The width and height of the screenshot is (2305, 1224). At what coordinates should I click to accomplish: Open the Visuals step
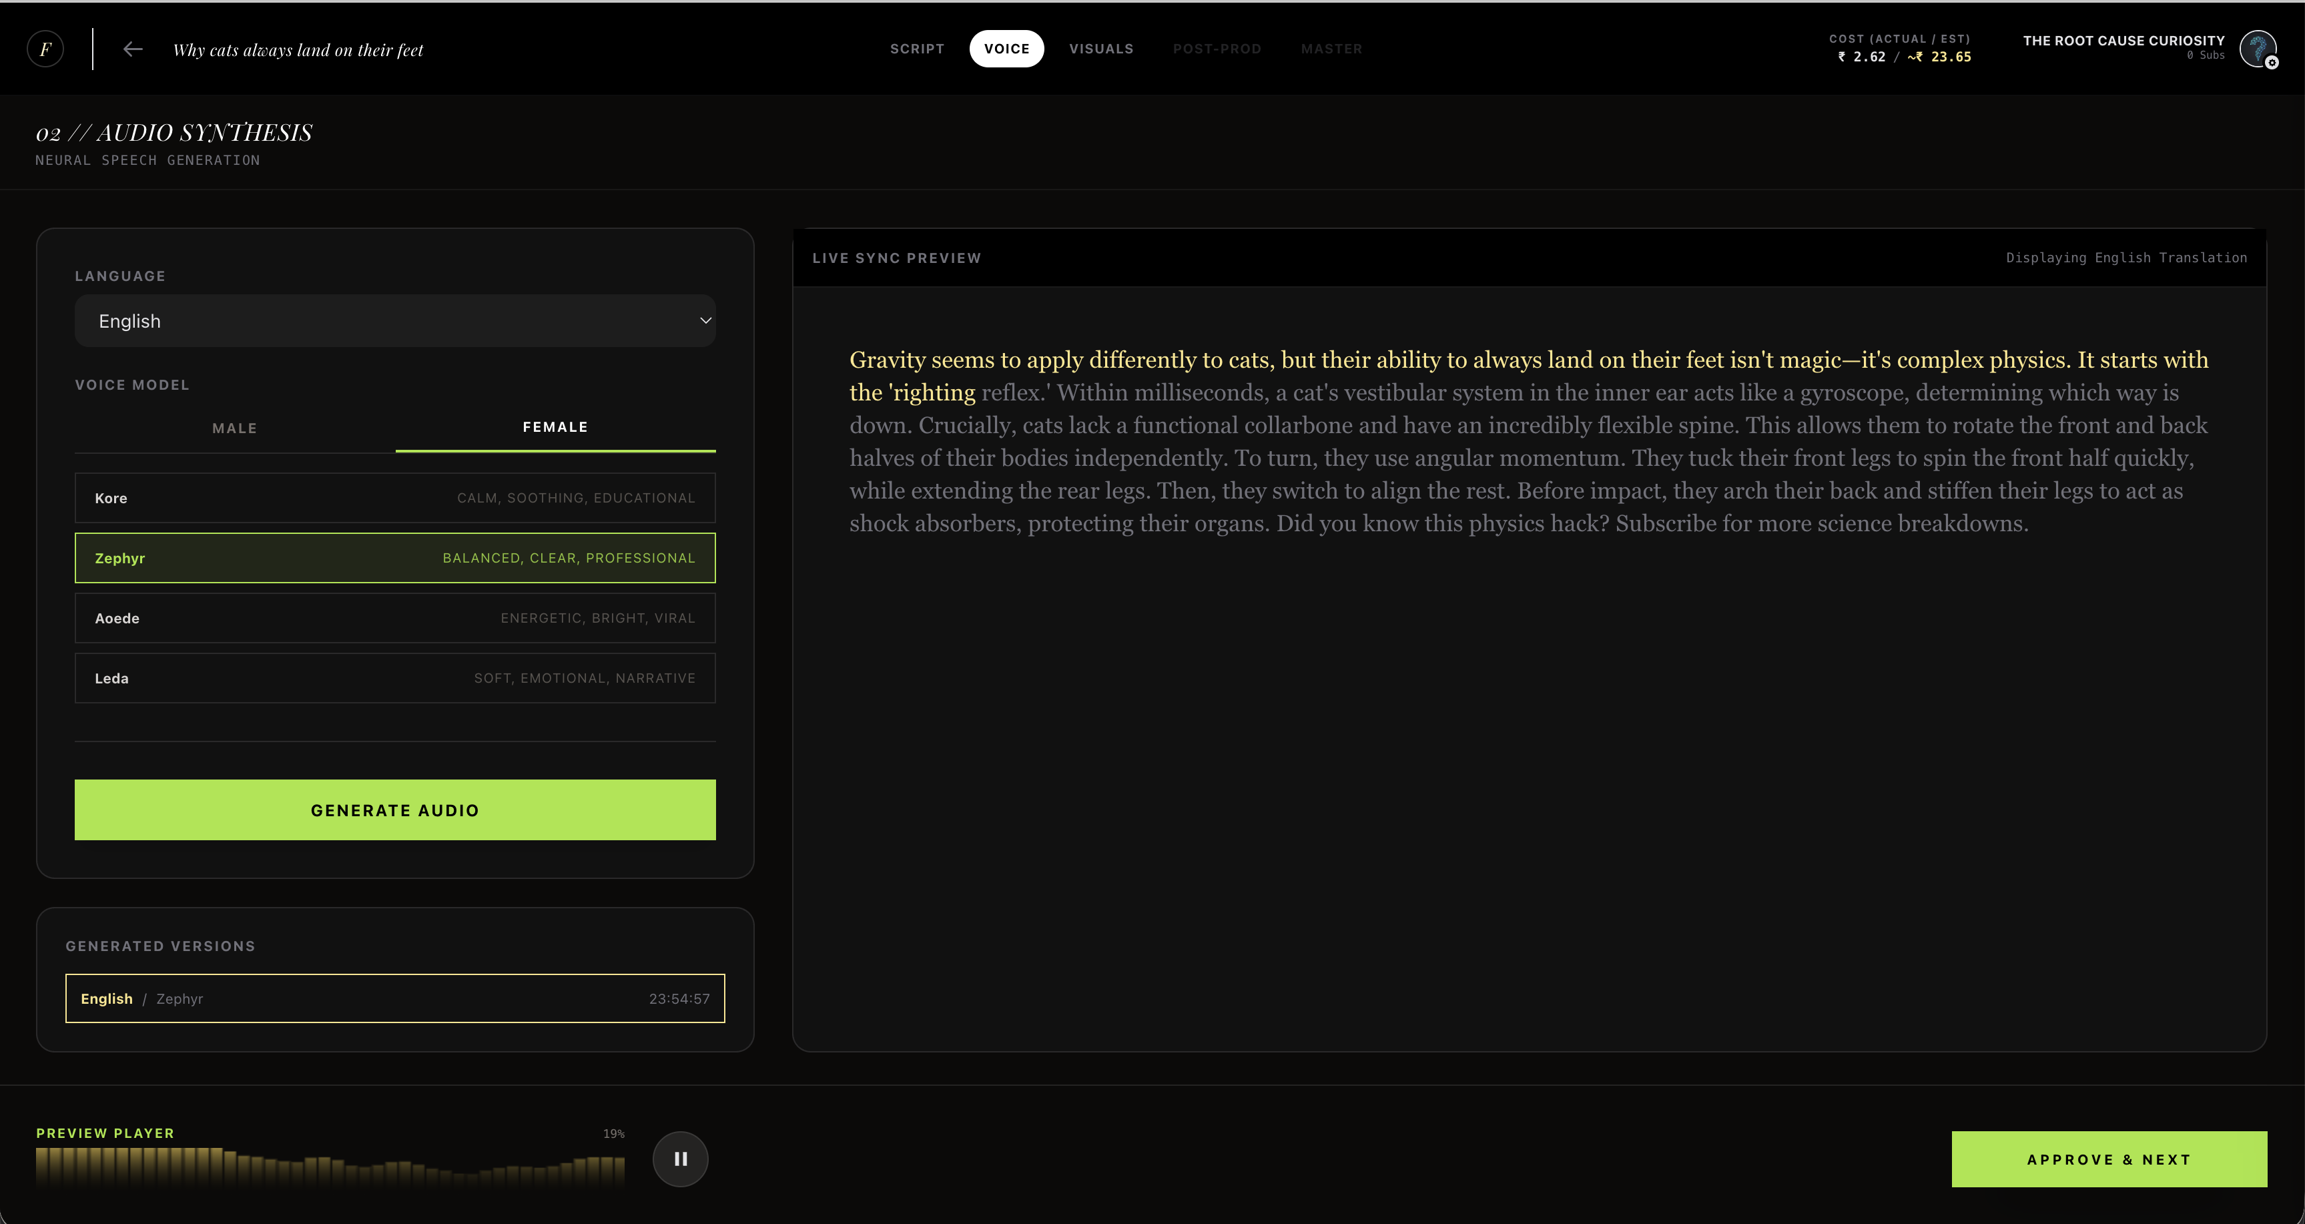pos(1100,49)
